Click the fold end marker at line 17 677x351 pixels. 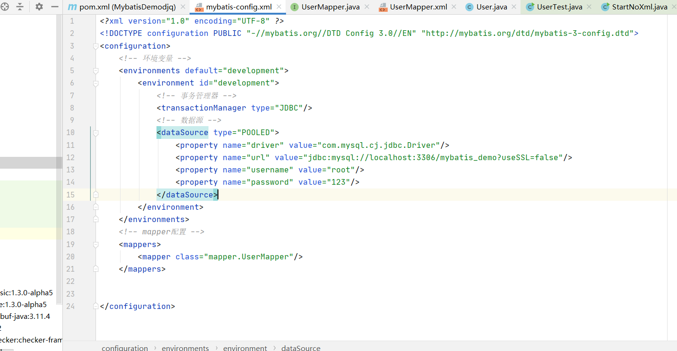tap(95, 220)
